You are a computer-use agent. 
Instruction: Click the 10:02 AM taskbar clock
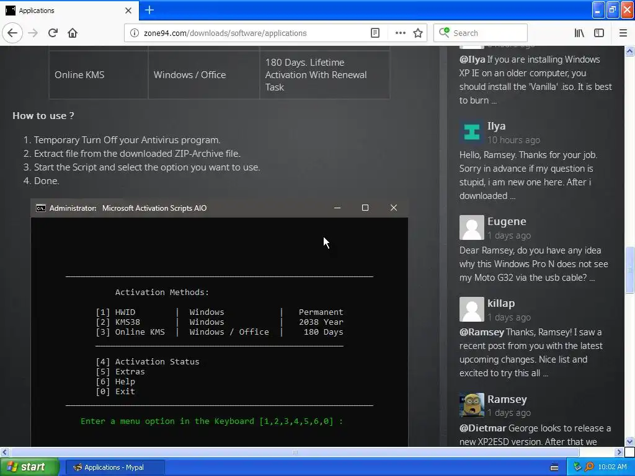click(x=612, y=467)
